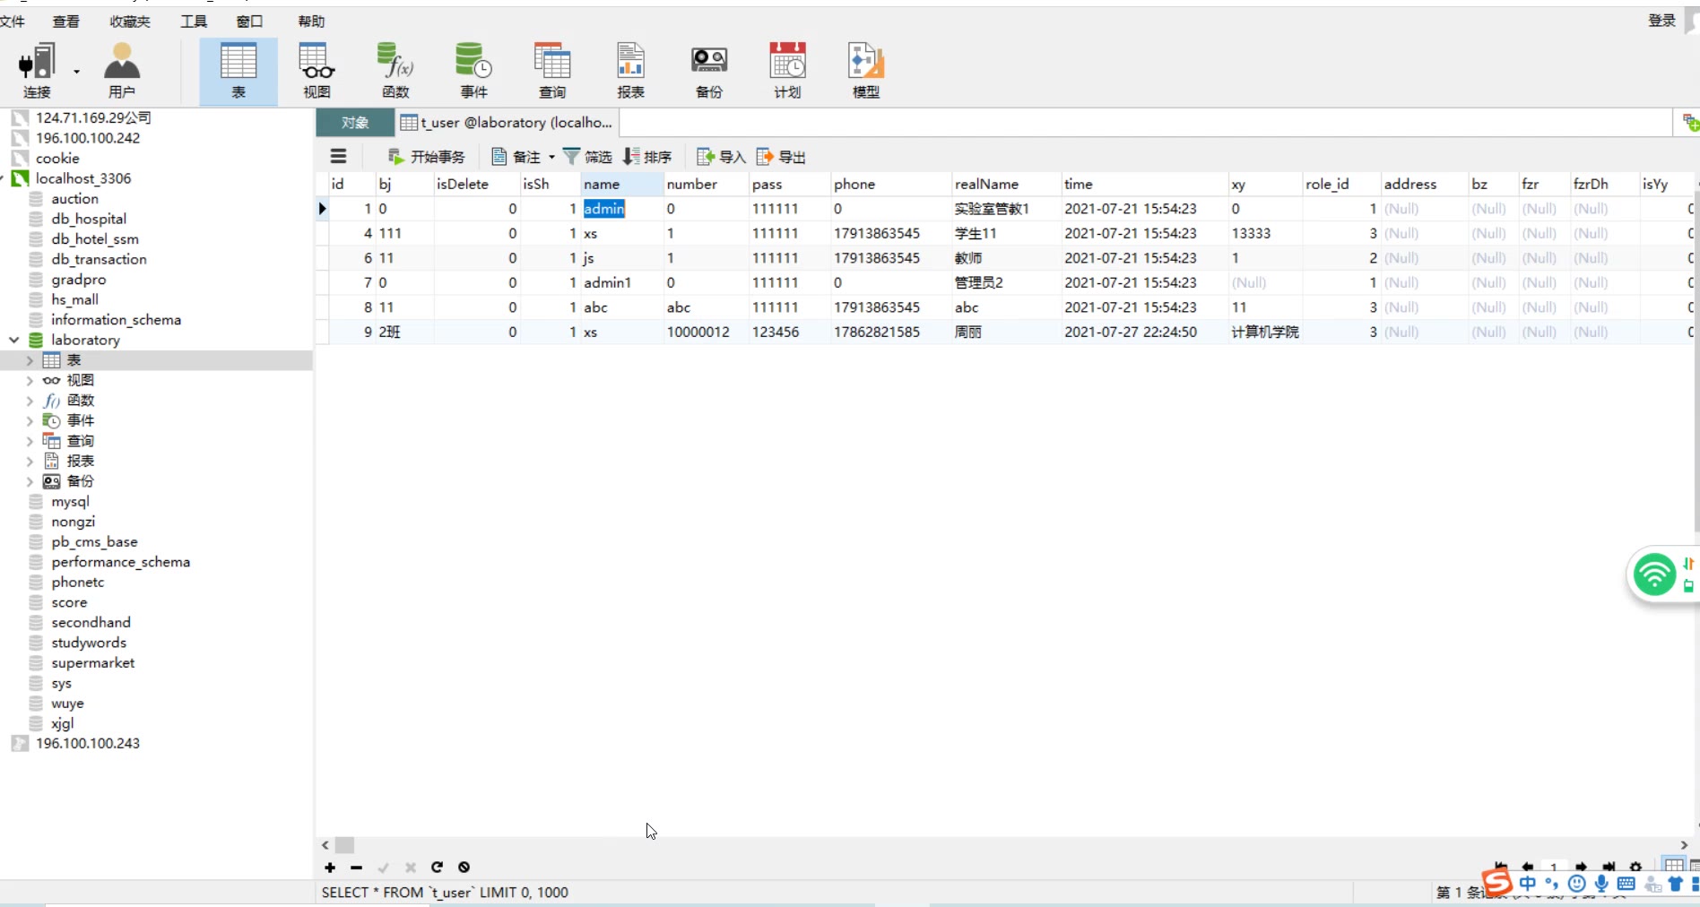1700x907 pixels.
Task: Open the grid settings gear icon
Action: [1635, 867]
